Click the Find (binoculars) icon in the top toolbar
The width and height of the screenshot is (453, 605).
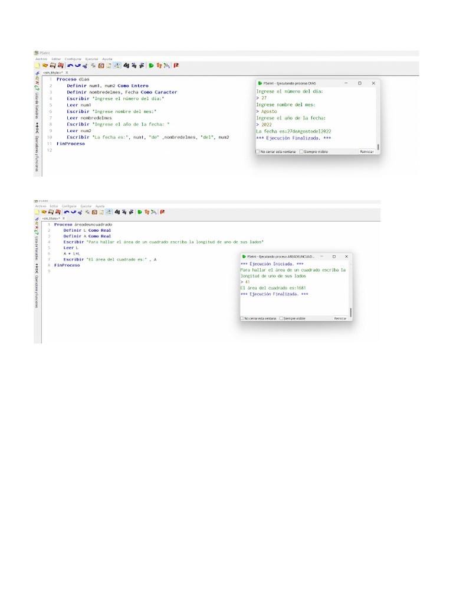pyautogui.click(x=126, y=66)
